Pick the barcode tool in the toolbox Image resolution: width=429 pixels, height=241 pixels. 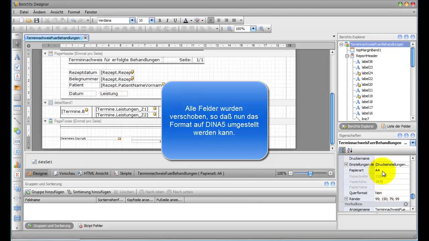(x=17, y=141)
